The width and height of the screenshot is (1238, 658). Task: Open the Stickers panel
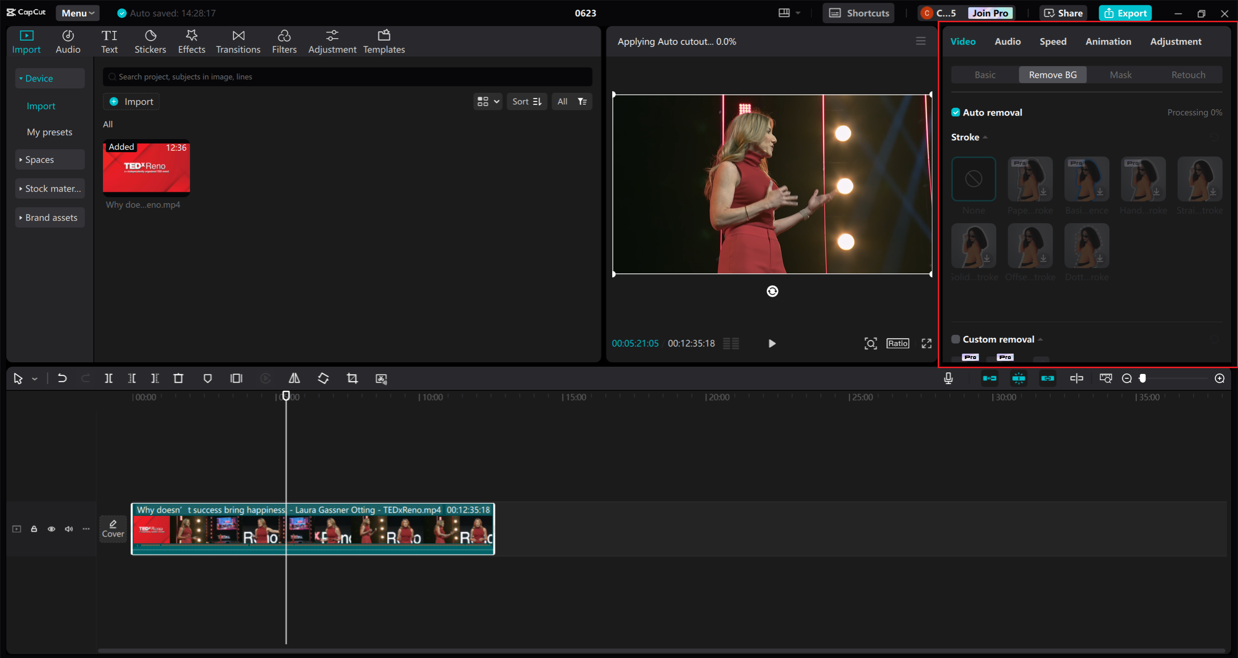tap(150, 42)
